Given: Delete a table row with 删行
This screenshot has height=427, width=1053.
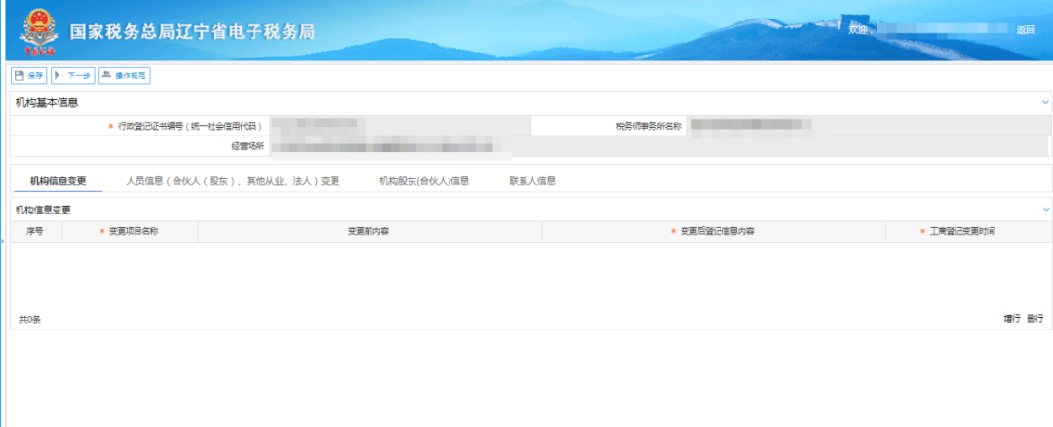Looking at the screenshot, I should point(1034,319).
